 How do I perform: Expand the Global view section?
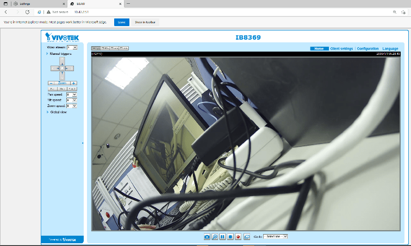[58, 112]
